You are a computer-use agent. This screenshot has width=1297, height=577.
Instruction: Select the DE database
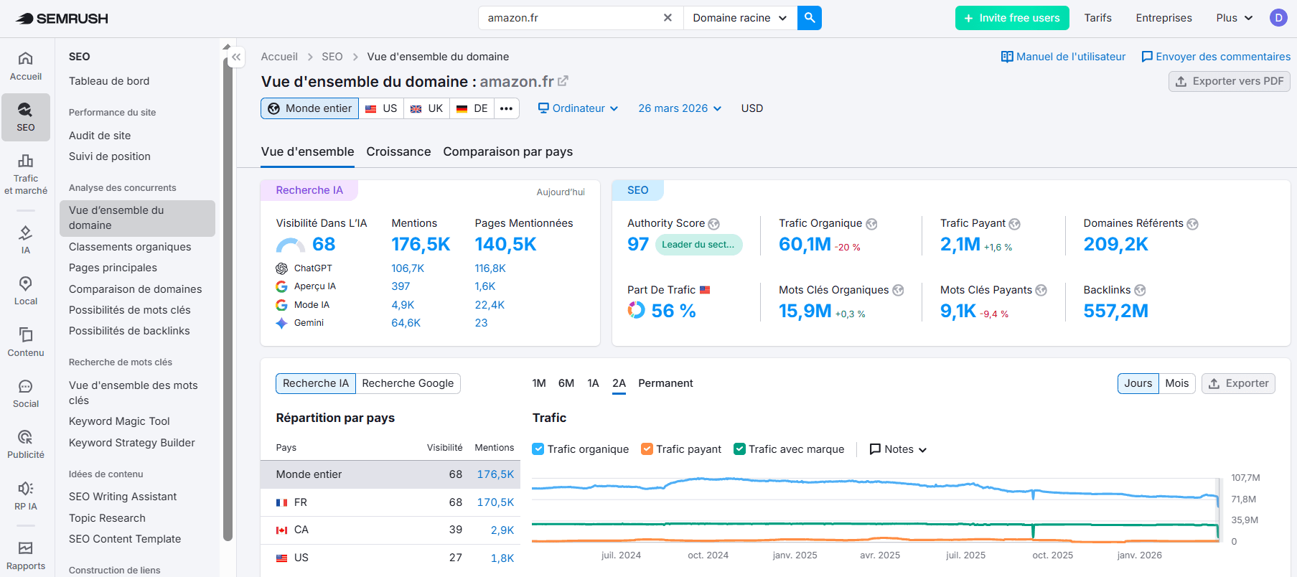472,108
